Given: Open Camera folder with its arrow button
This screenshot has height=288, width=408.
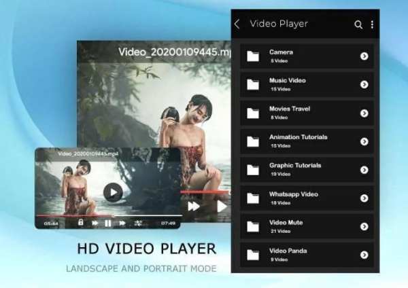Looking at the screenshot, I should click(x=364, y=56).
